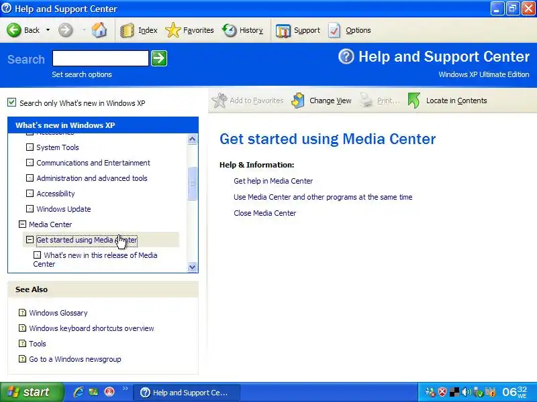Click the Windows Glossary help page icon
The width and height of the screenshot is (537, 402).
pyautogui.click(x=22, y=312)
